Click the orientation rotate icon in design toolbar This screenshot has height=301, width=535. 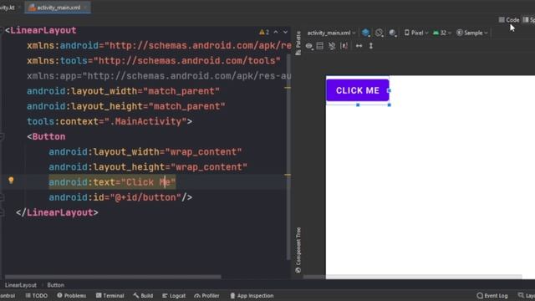pyautogui.click(x=379, y=33)
